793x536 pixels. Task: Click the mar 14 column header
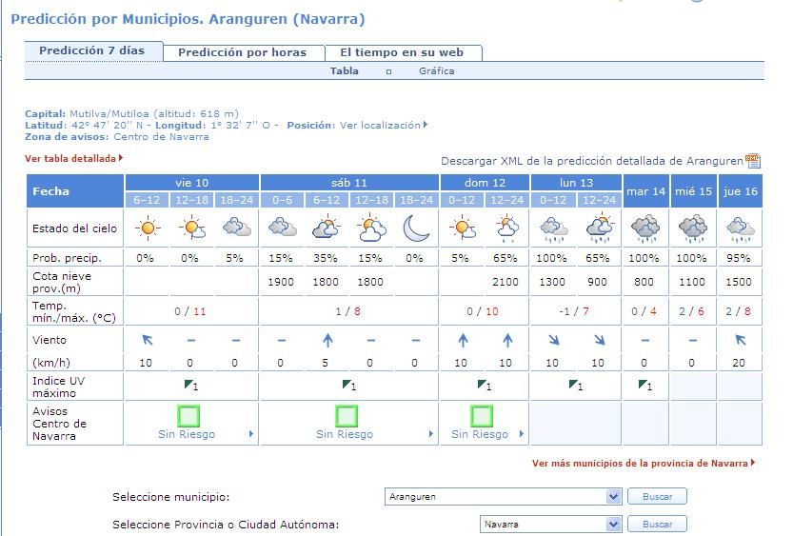pos(645,191)
